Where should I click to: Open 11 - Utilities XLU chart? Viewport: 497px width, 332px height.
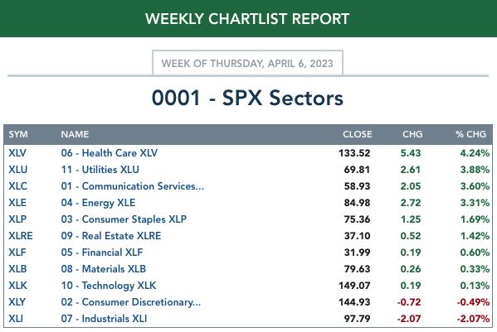(100, 170)
